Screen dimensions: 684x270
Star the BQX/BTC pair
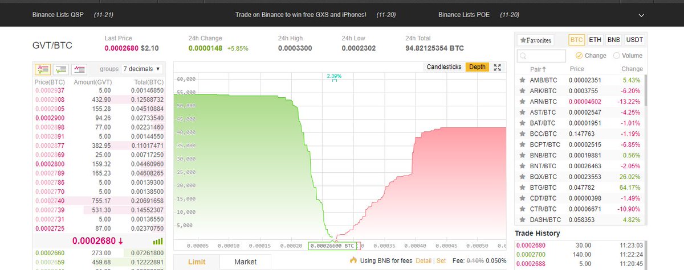point(522,177)
